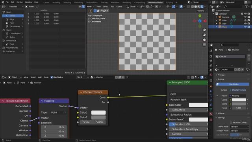252x142 pixels.
Task: Select the Edge domain in spreadsheet
Action: (13, 19)
